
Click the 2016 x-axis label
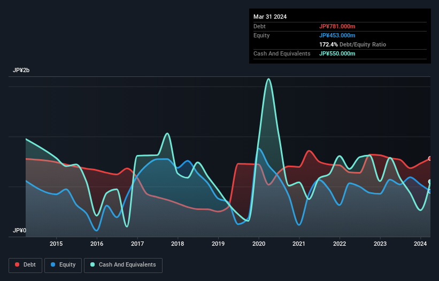[97, 244]
